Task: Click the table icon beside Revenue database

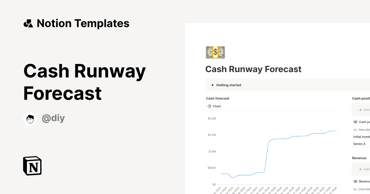Action: (355, 181)
